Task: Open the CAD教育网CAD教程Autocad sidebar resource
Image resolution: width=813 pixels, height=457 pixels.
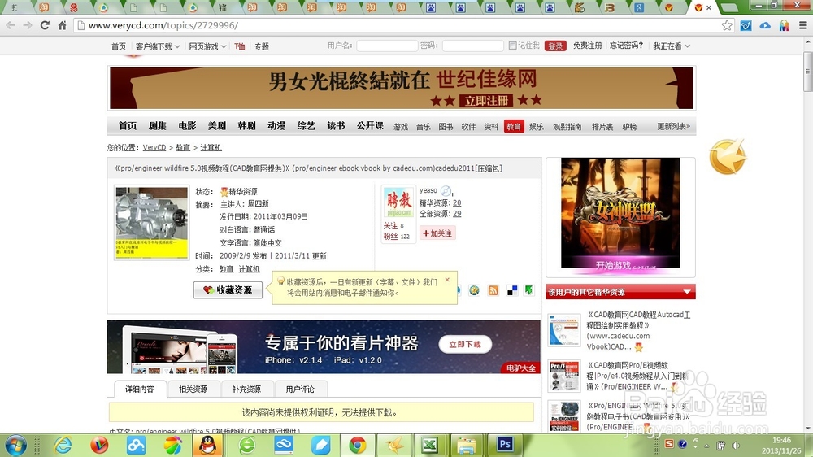Action: click(638, 330)
